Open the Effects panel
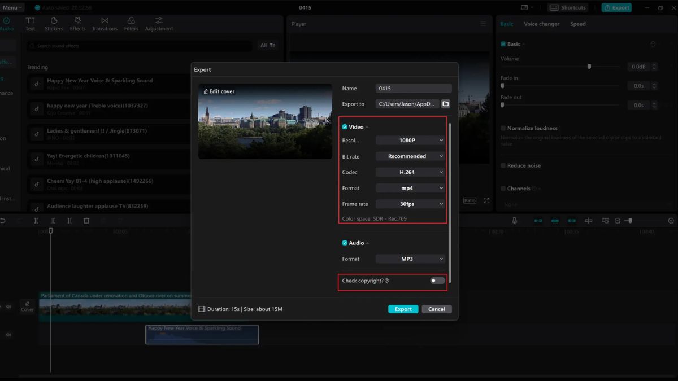678x381 pixels. click(78, 24)
